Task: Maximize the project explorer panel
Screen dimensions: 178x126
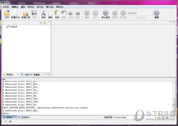Action: [49, 75]
